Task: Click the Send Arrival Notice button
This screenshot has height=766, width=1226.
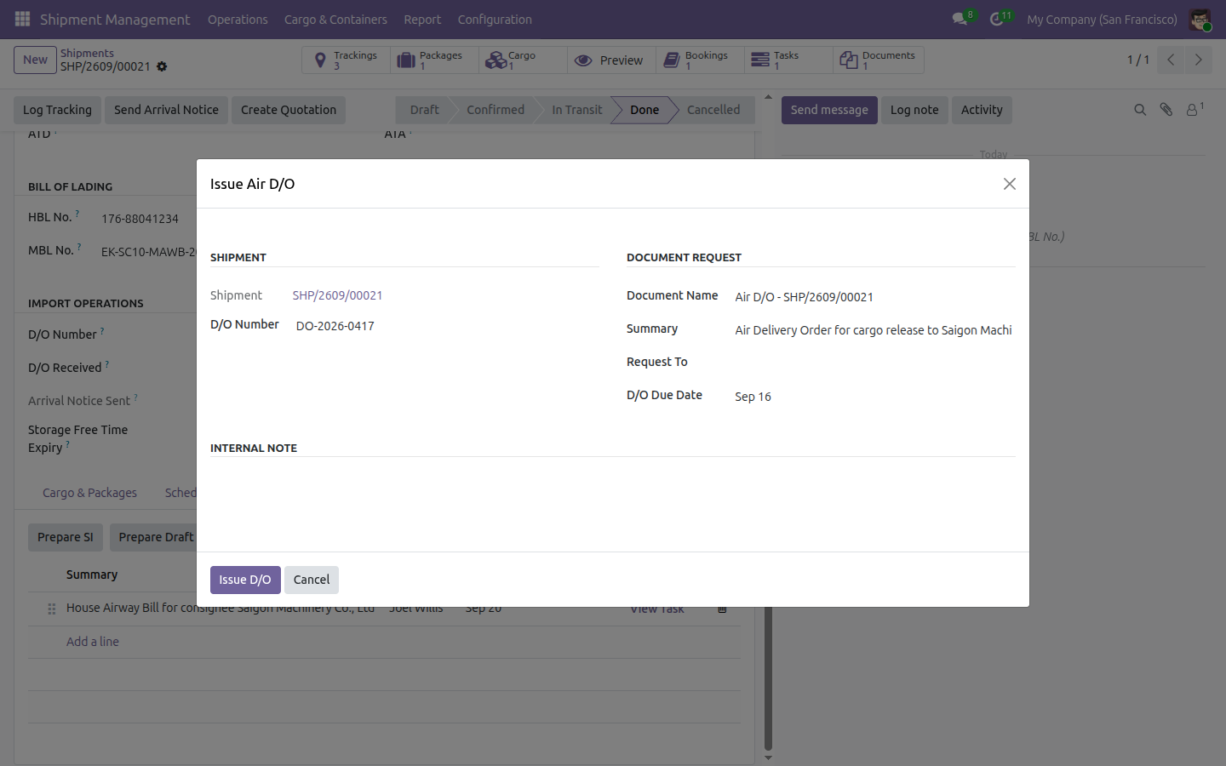Action: [166, 110]
